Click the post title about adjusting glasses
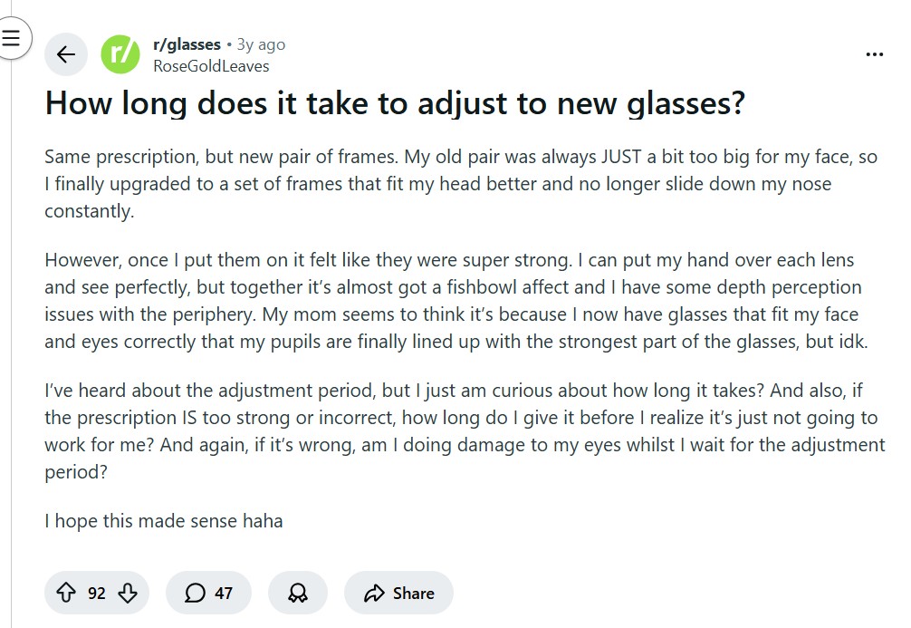This screenshot has width=911, height=628. coord(394,103)
